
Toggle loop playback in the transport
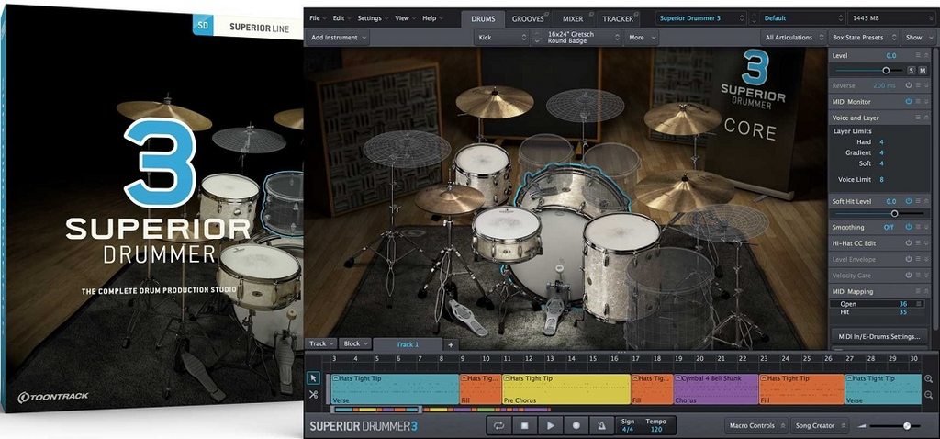(x=498, y=426)
